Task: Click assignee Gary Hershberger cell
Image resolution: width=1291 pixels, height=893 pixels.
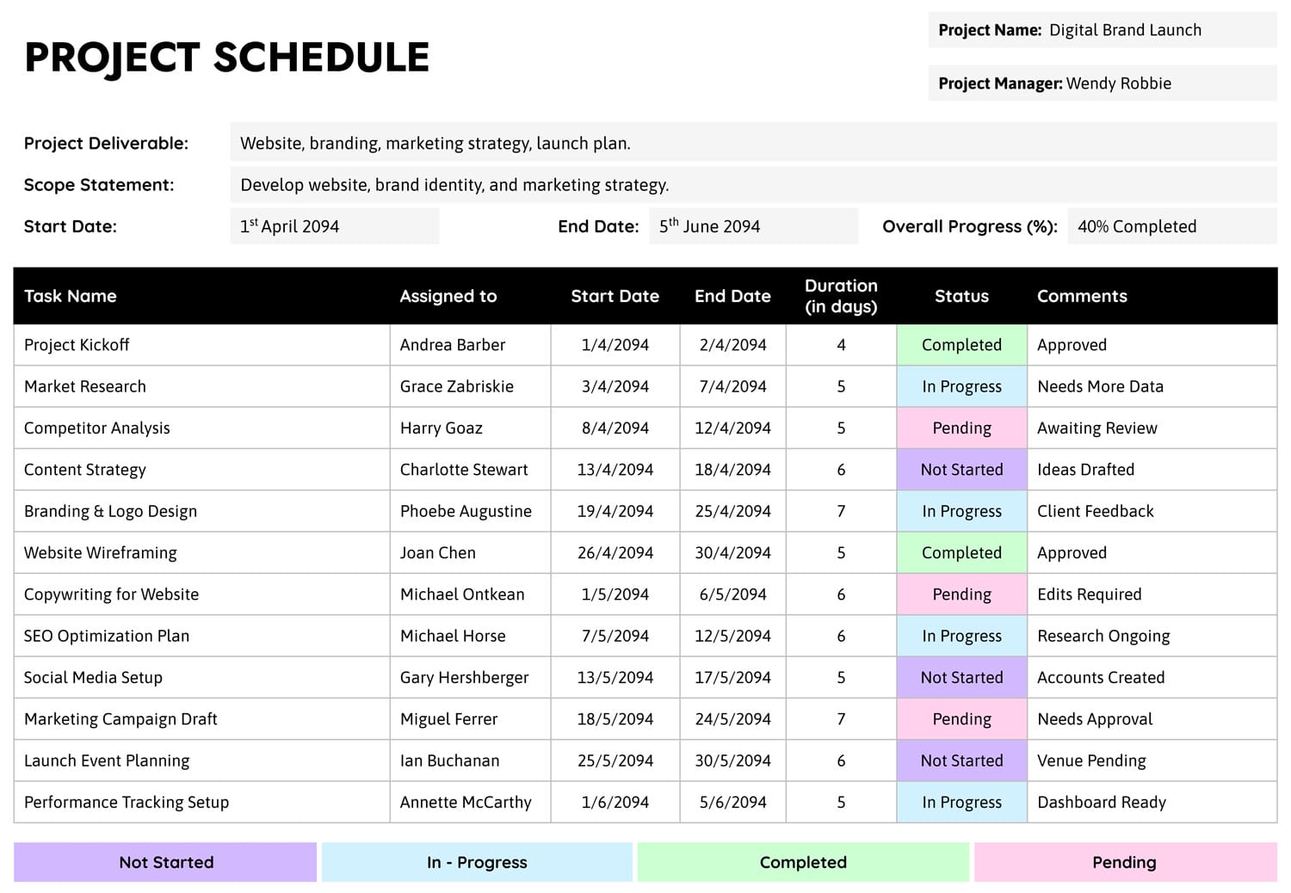Action: (x=465, y=677)
